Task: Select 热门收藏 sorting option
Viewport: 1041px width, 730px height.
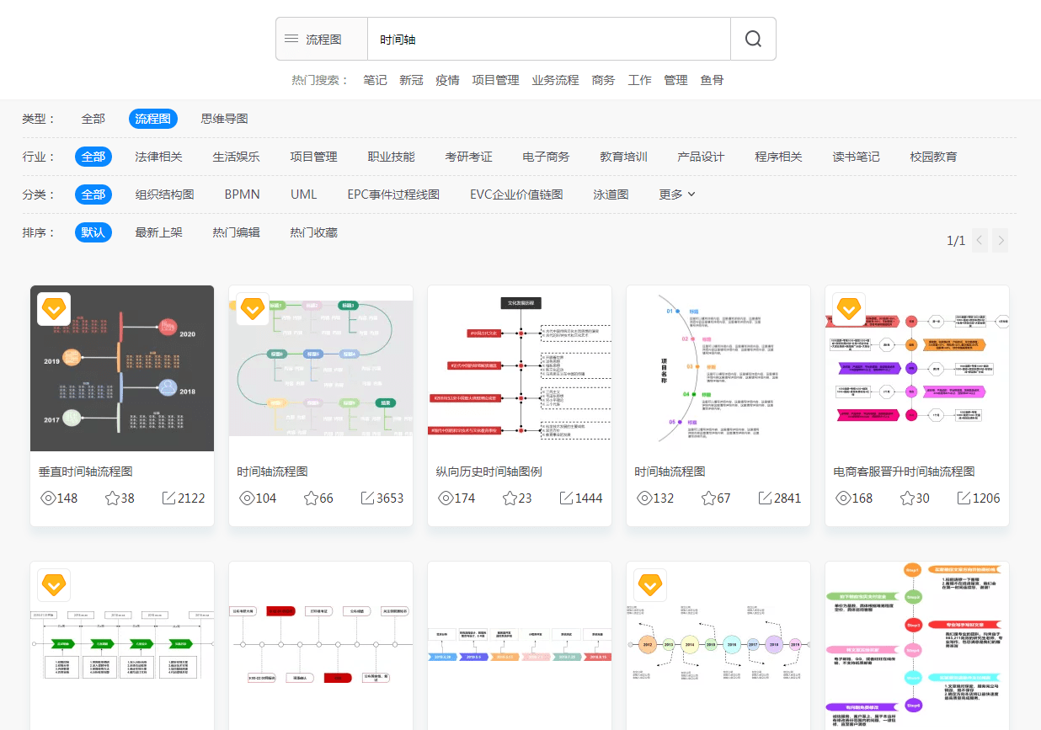Action: pyautogui.click(x=313, y=232)
